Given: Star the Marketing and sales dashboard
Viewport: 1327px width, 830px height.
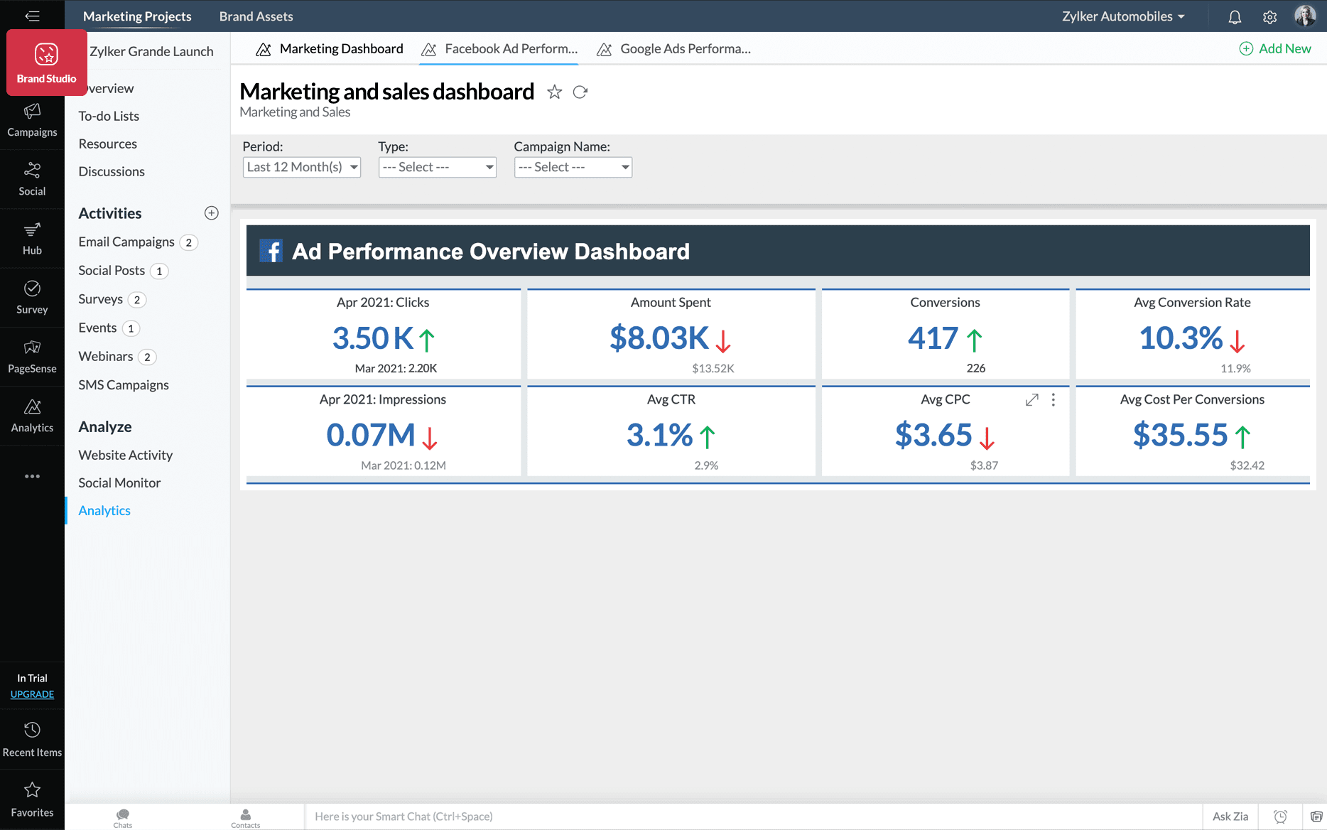Looking at the screenshot, I should pos(554,92).
